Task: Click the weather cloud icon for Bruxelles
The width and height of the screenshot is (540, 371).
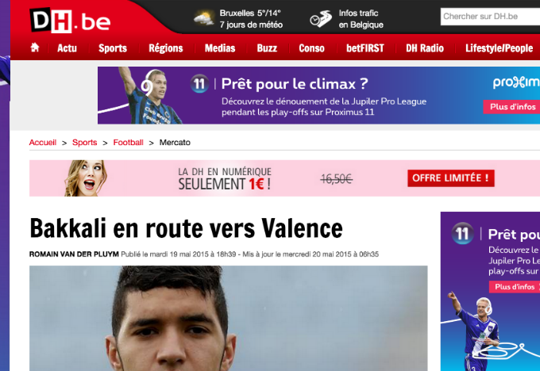Action: [x=204, y=18]
